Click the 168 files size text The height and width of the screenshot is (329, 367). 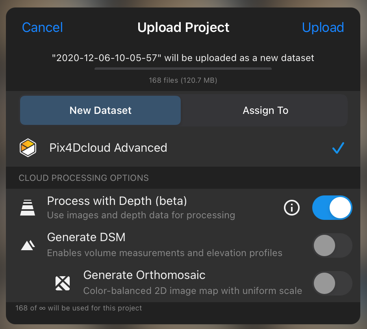pos(183,80)
